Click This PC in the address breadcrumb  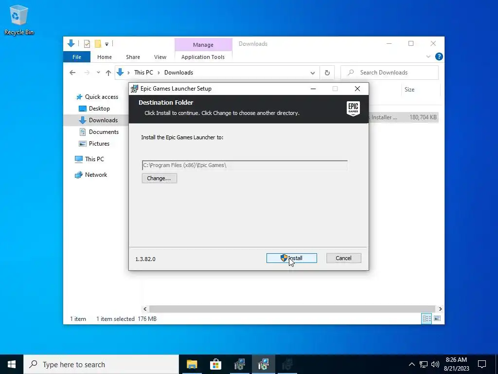click(x=143, y=73)
